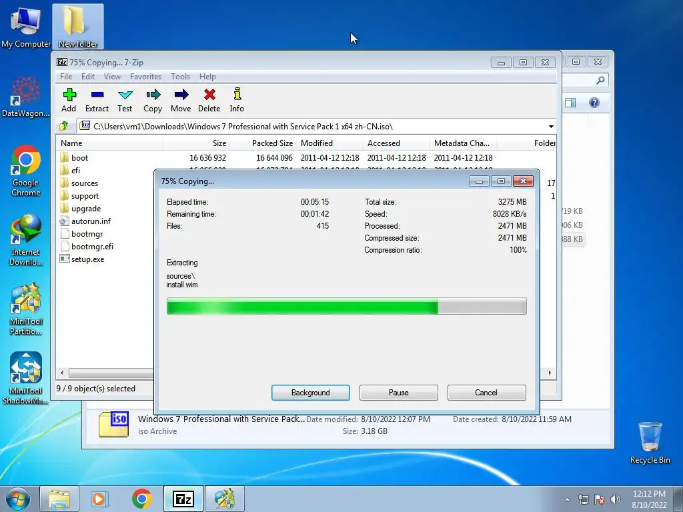This screenshot has height=512, width=683.
Task: Select the Google Chrome desktop shortcut
Action: pyautogui.click(x=26, y=171)
